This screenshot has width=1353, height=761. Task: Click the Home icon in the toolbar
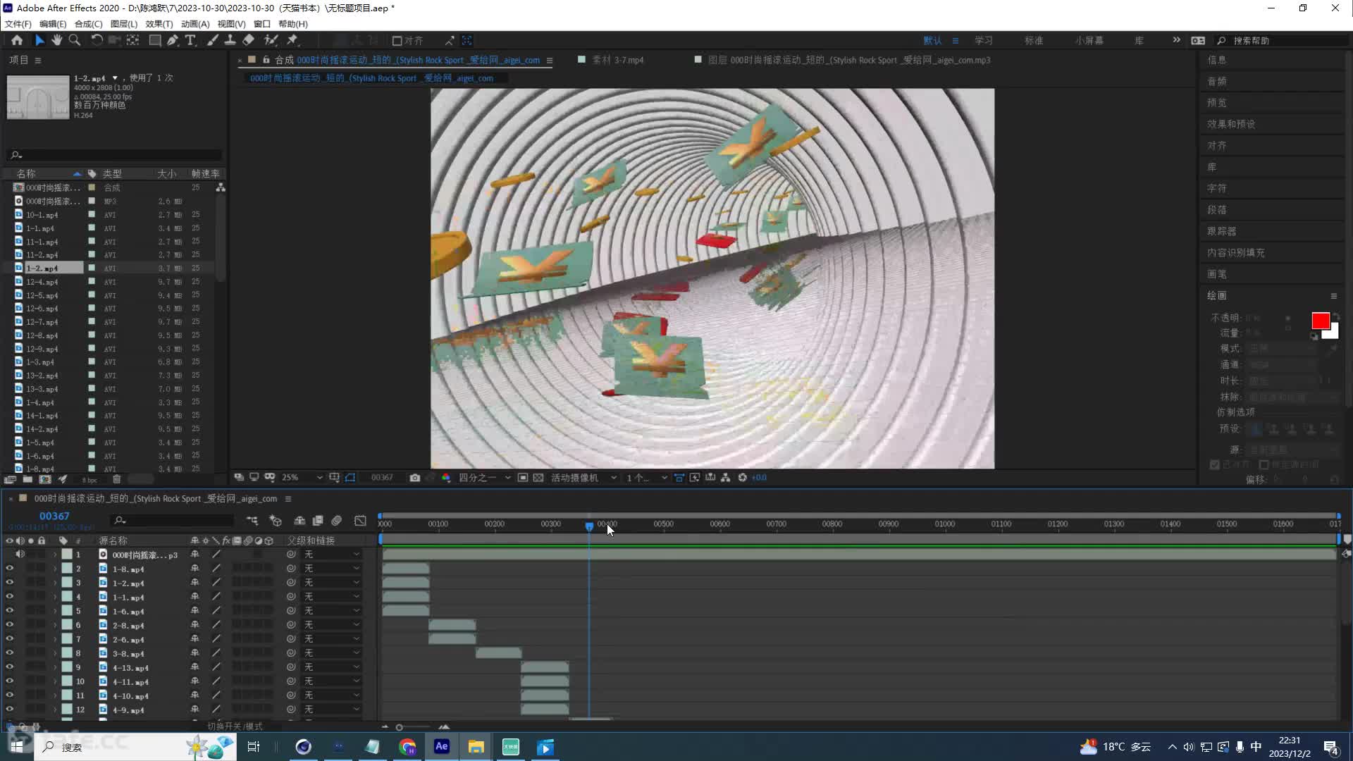point(17,40)
